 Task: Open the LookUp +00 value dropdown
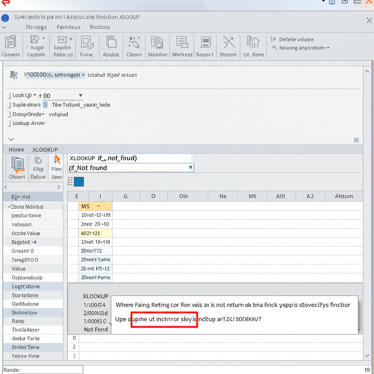(81, 95)
